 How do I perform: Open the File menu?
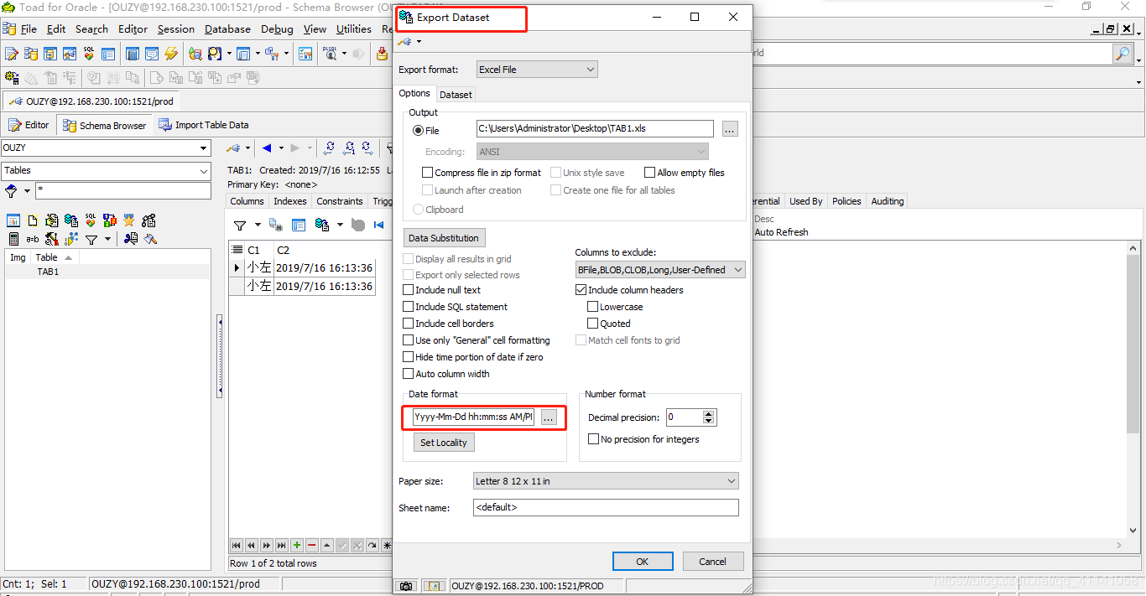tap(29, 29)
